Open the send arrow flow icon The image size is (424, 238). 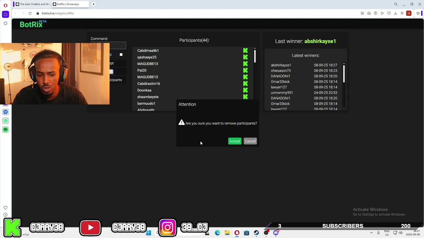click(x=382, y=13)
